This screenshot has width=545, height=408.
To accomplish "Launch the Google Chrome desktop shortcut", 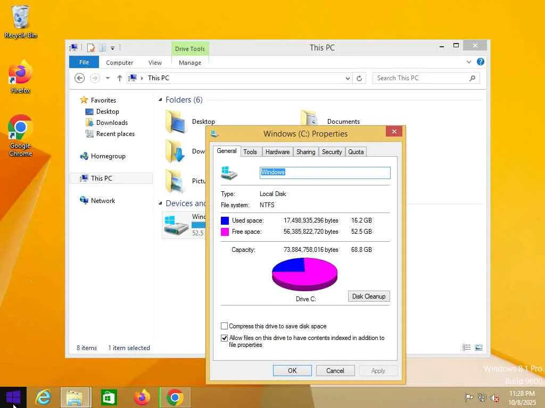I will coord(21,135).
